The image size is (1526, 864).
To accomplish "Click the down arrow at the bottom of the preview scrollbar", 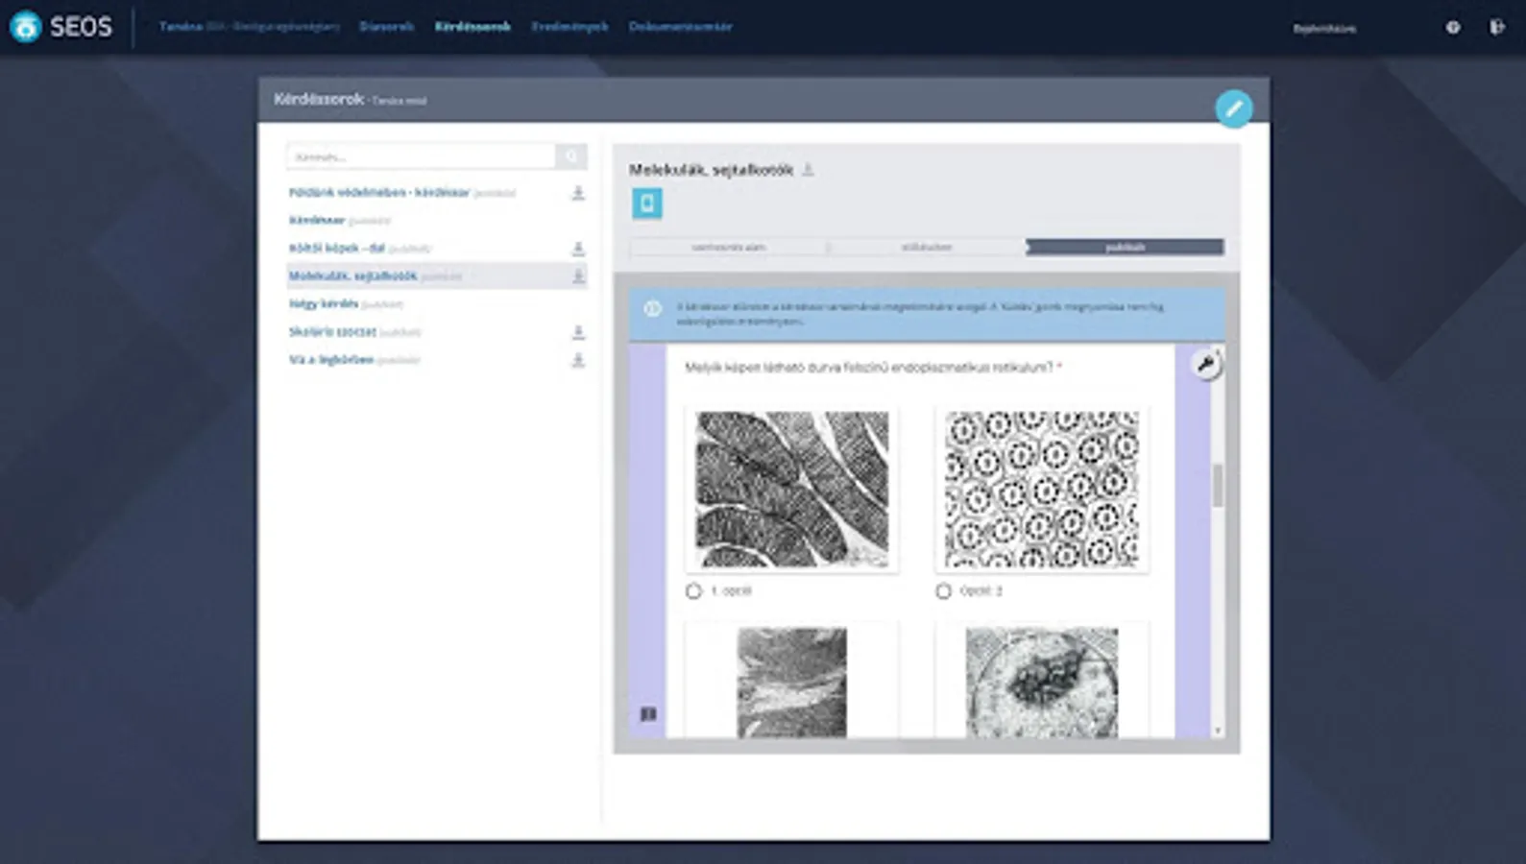I will (x=1218, y=731).
